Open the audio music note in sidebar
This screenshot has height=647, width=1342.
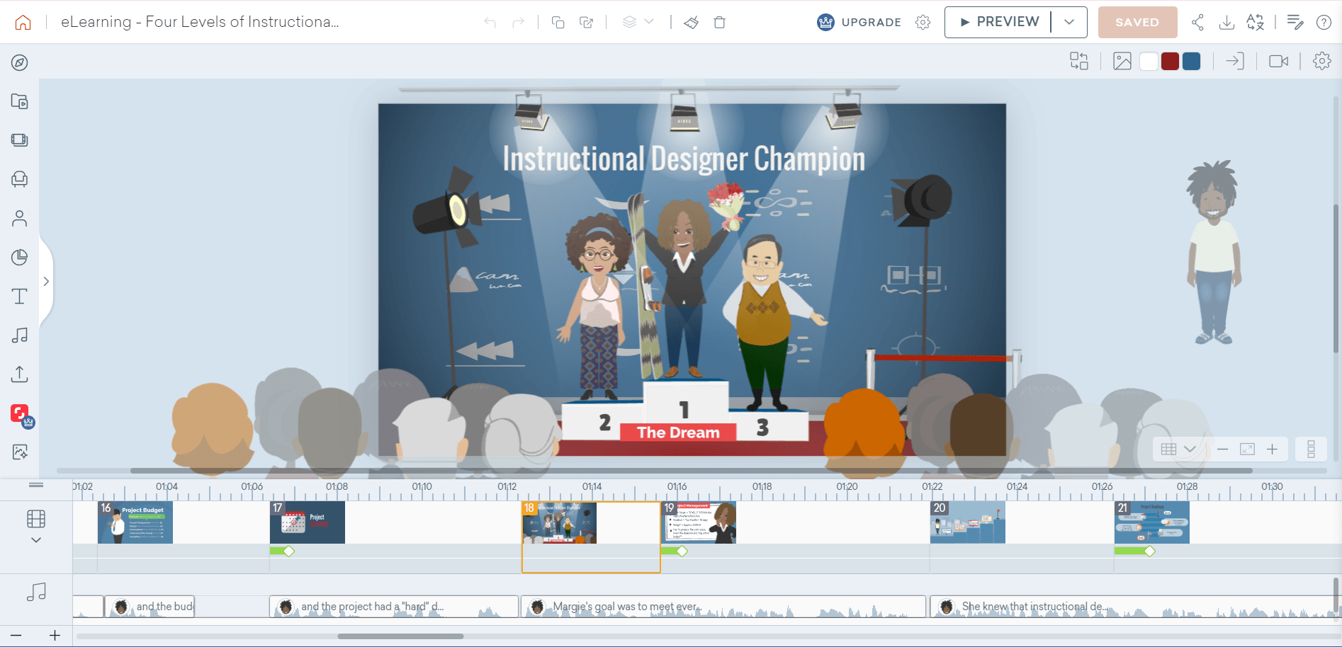[x=20, y=335]
